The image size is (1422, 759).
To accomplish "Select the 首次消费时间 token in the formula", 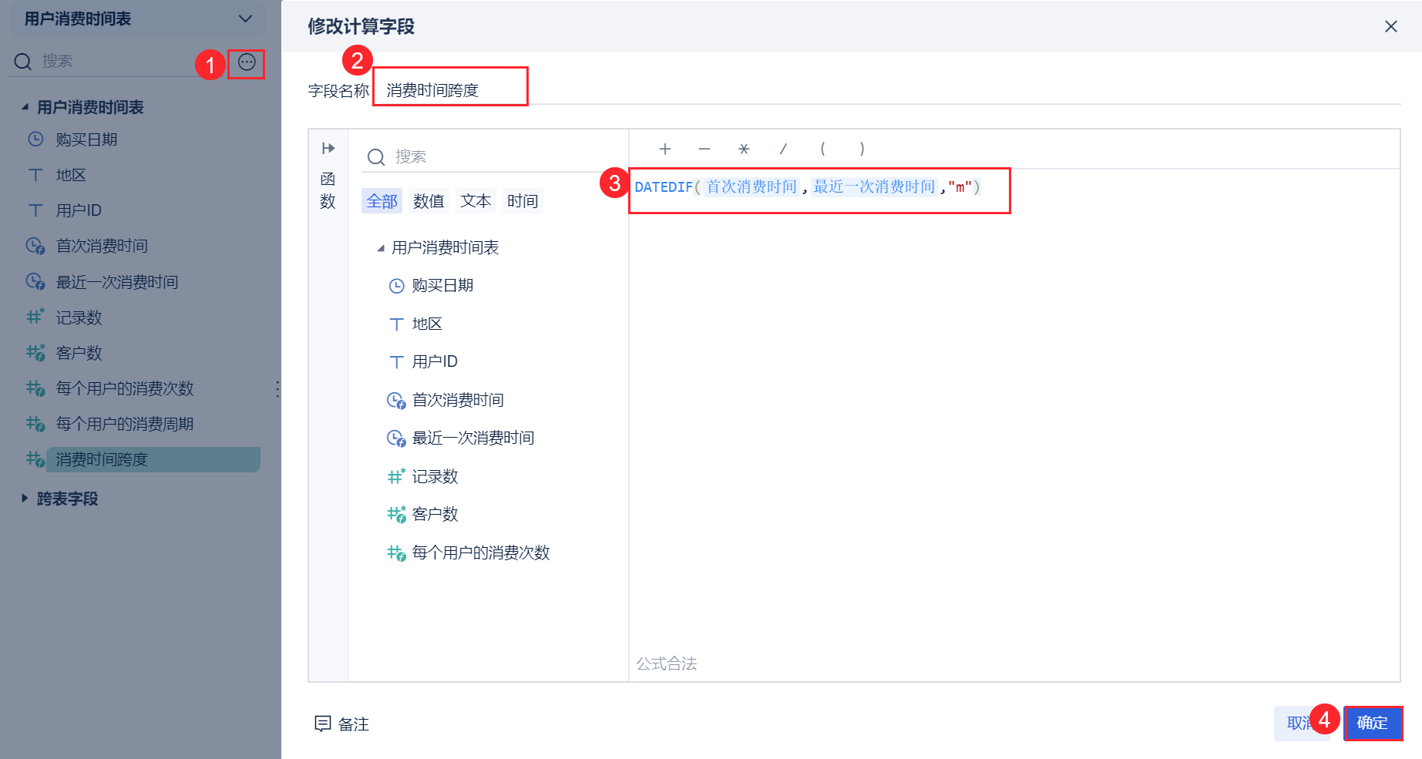I will coord(751,187).
